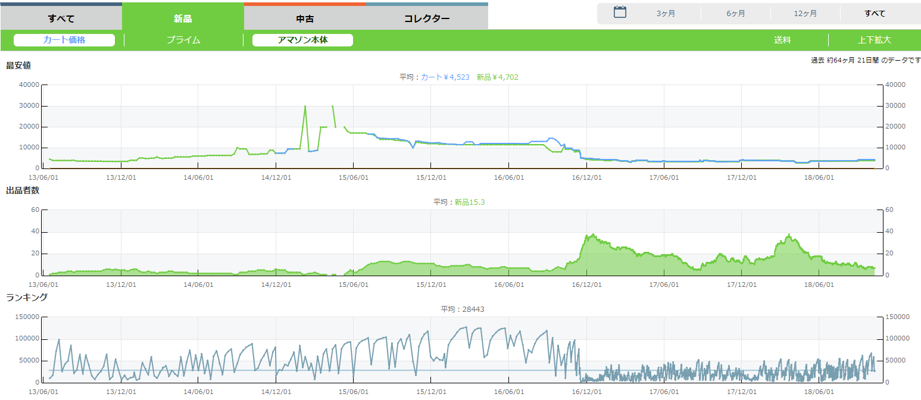Screen dimensions: 921x400
Task: Toggle the 送料 shipping option
Action: (x=782, y=40)
